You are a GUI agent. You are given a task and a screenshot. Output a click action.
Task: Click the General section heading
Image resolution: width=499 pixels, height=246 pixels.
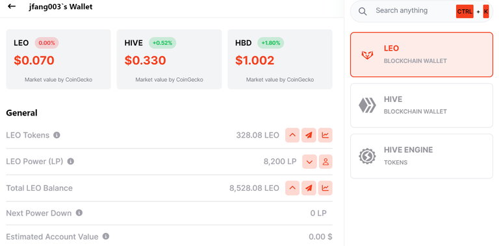(21, 113)
